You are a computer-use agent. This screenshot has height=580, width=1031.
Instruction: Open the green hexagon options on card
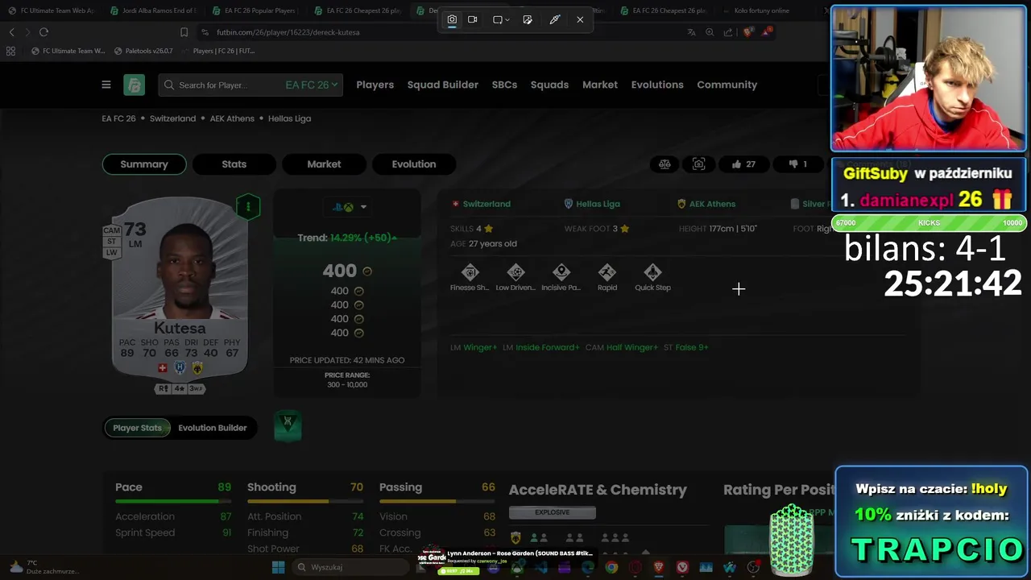coord(248,207)
